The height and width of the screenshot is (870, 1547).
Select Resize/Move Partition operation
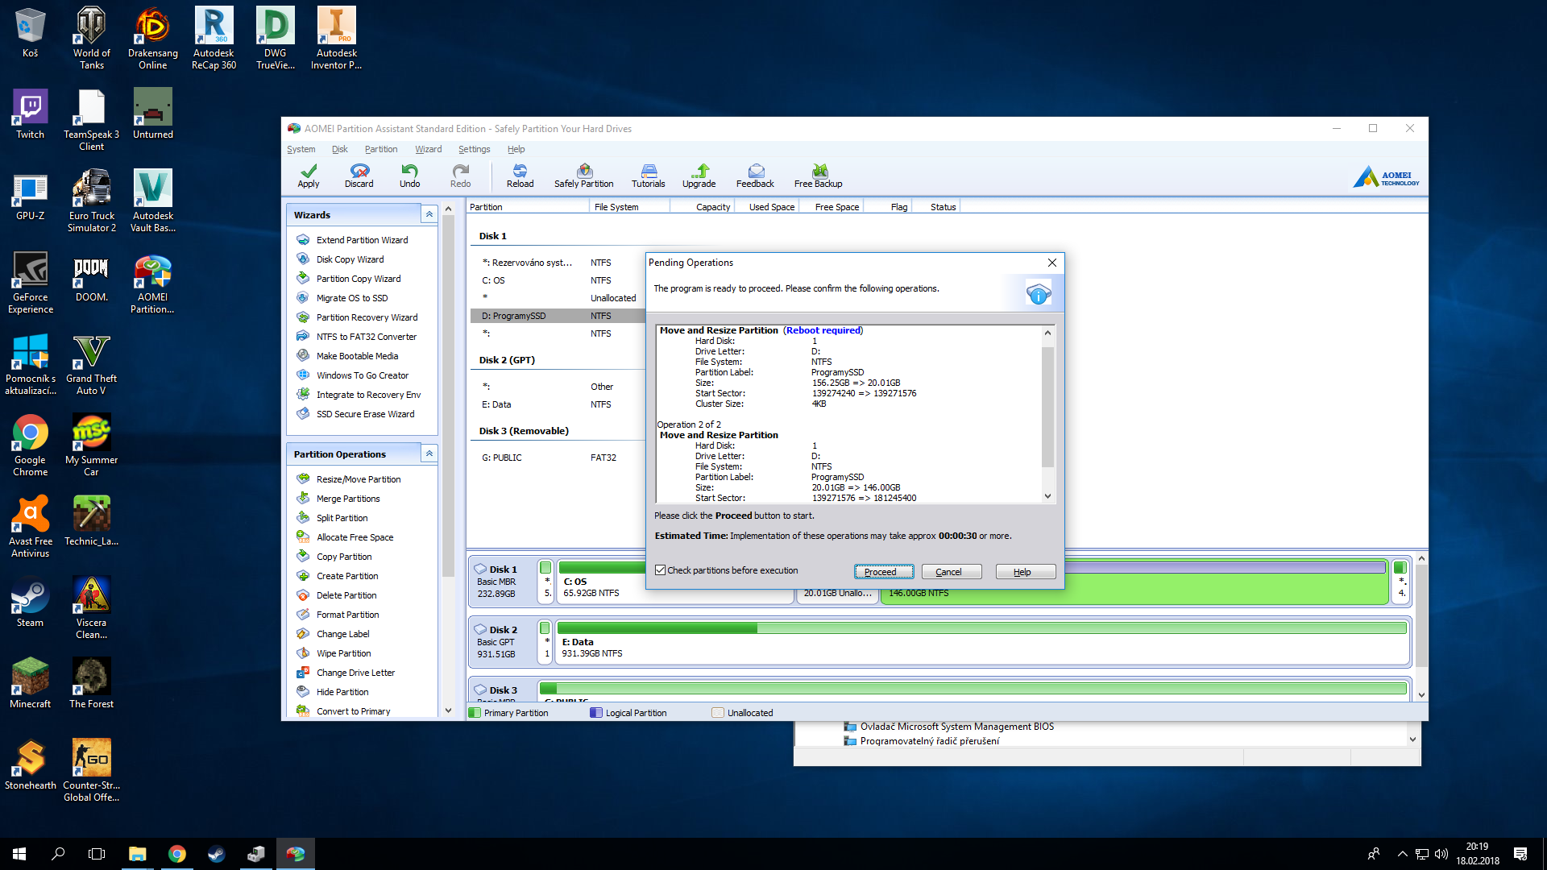point(359,479)
